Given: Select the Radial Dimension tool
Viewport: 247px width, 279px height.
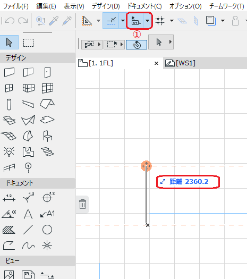Looking at the screenshot, I should click(x=28, y=198).
